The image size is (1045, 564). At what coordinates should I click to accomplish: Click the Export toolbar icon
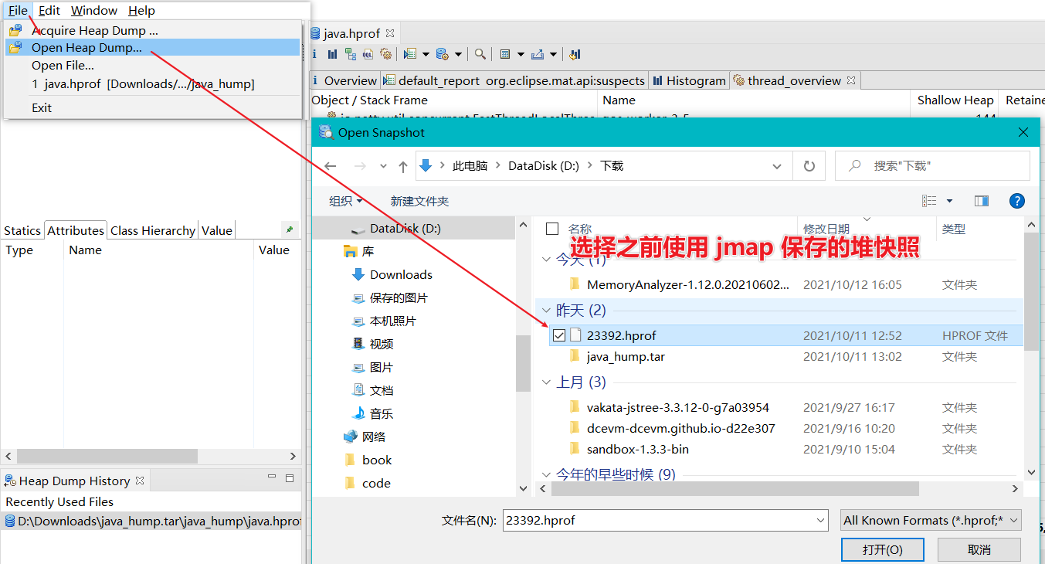(x=538, y=54)
